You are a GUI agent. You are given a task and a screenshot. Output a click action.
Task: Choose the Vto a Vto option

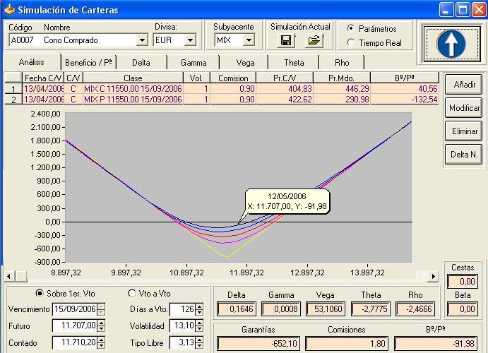tap(132, 293)
